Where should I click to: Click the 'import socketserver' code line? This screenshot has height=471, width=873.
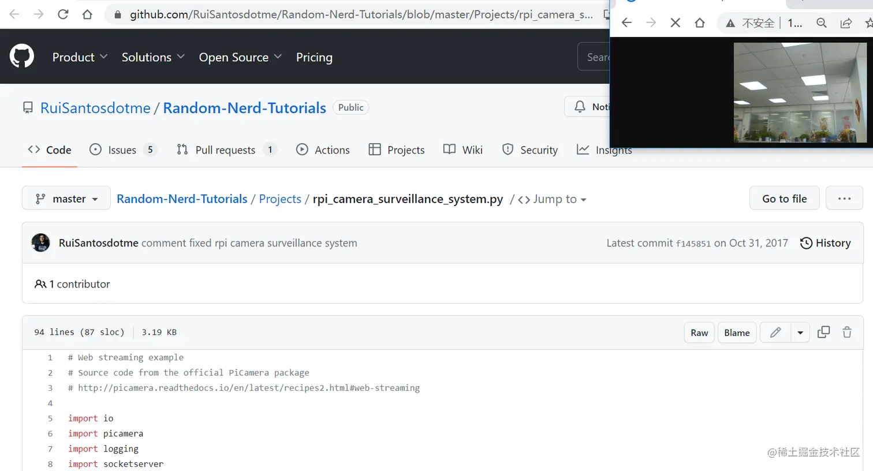(115, 464)
